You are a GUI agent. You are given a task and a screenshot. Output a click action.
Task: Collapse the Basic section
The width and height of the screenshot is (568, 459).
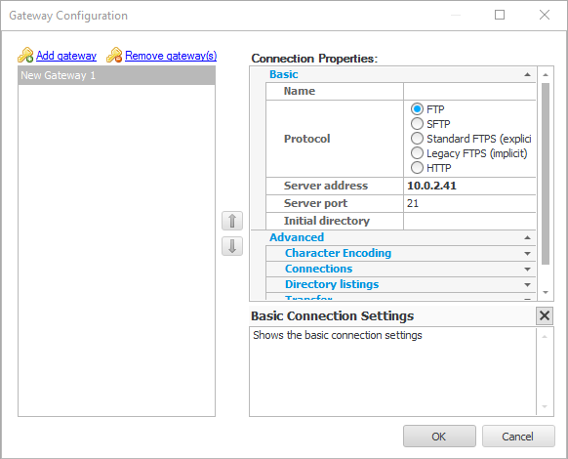click(x=527, y=74)
